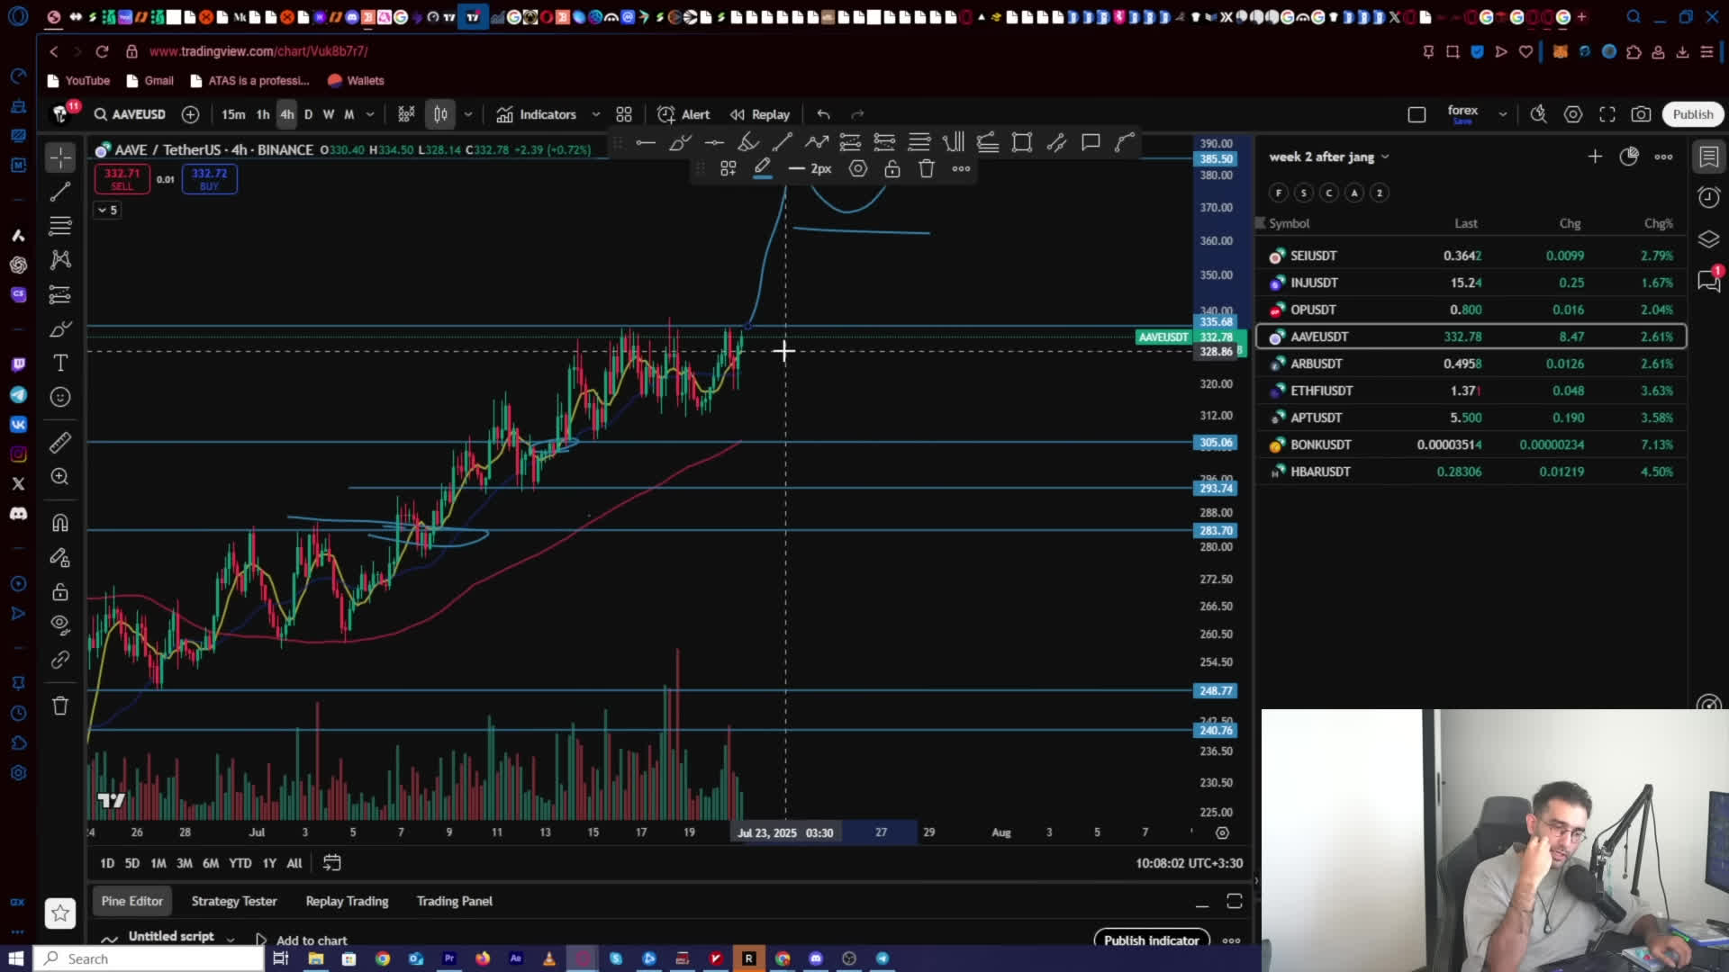Remove objects with the trash icon
Image resolution: width=1729 pixels, height=972 pixels.
pos(60,706)
